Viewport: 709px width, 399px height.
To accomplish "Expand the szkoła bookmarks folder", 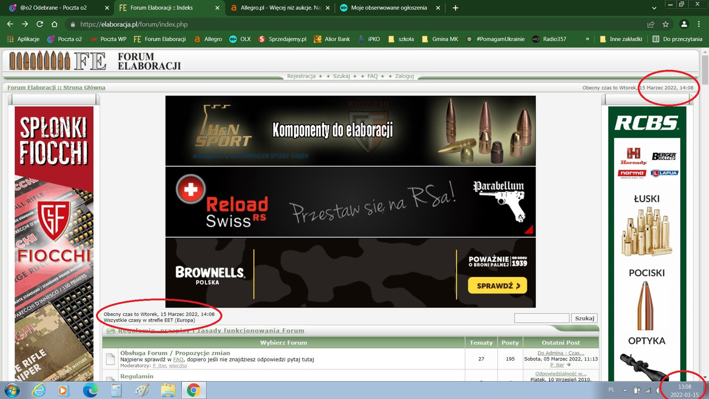I will (401, 39).
